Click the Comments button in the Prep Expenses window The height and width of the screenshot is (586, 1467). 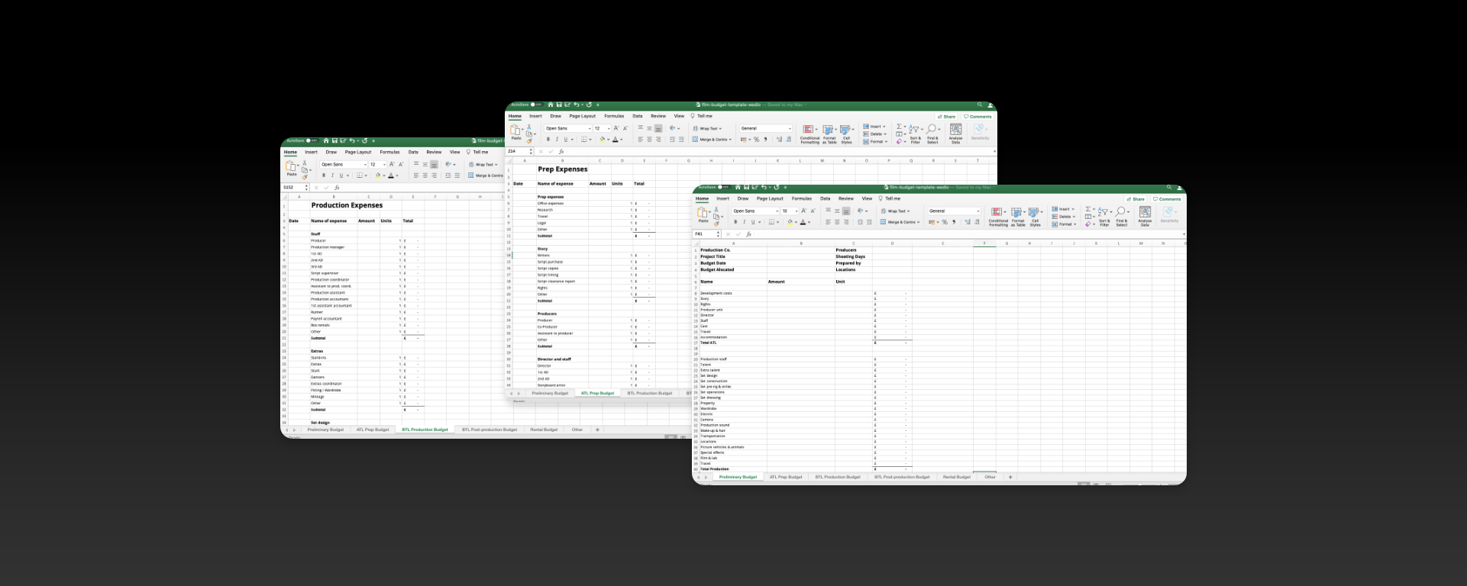tap(977, 117)
